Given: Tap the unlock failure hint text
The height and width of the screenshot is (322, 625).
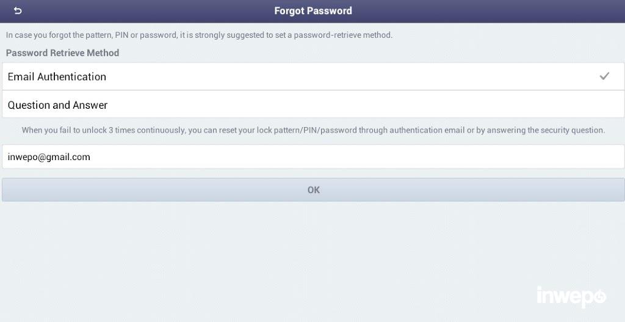Looking at the screenshot, I should coord(313,130).
